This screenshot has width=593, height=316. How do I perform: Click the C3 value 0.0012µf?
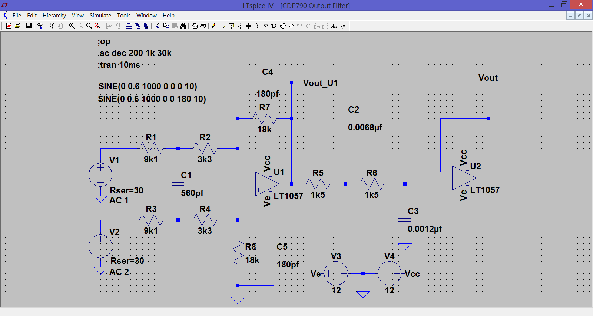425,229
